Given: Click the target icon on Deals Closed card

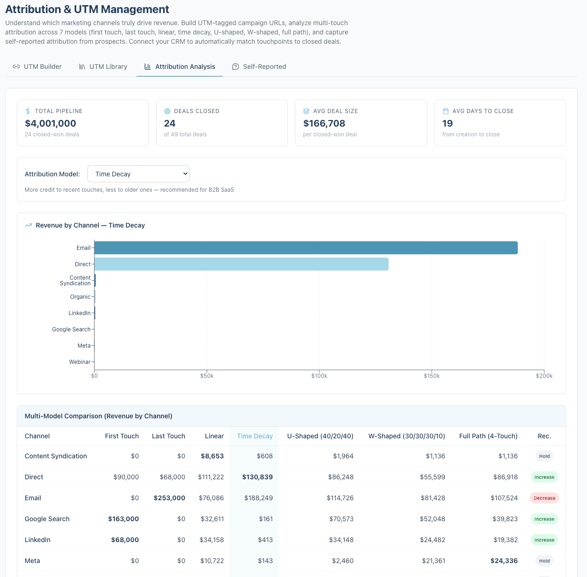Looking at the screenshot, I should tap(166, 111).
